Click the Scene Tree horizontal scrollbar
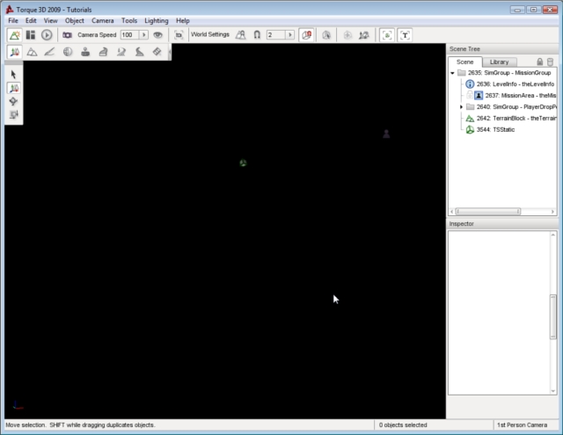Viewport: 563px width, 435px height. pyautogui.click(x=488, y=211)
